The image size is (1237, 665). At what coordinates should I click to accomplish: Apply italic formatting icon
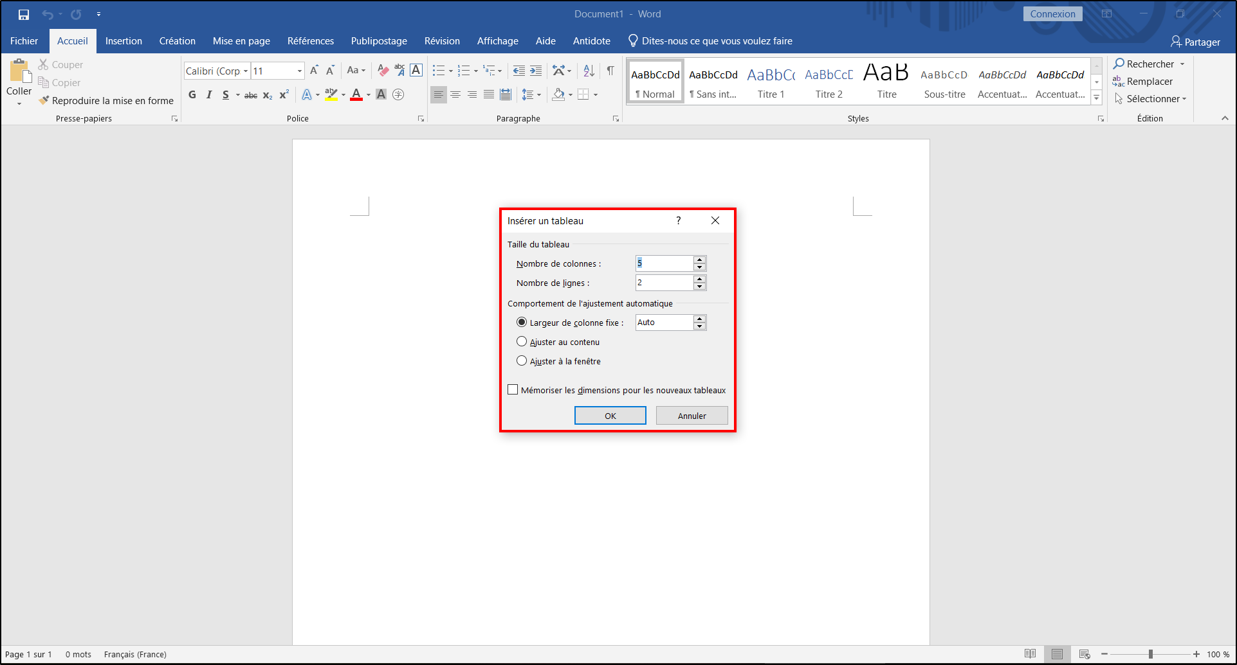[209, 94]
